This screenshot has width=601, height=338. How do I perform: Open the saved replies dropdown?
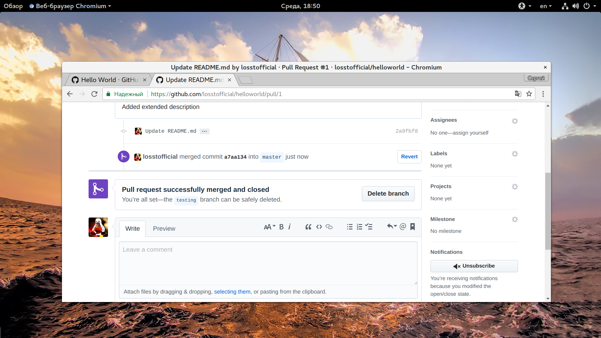[x=392, y=227]
